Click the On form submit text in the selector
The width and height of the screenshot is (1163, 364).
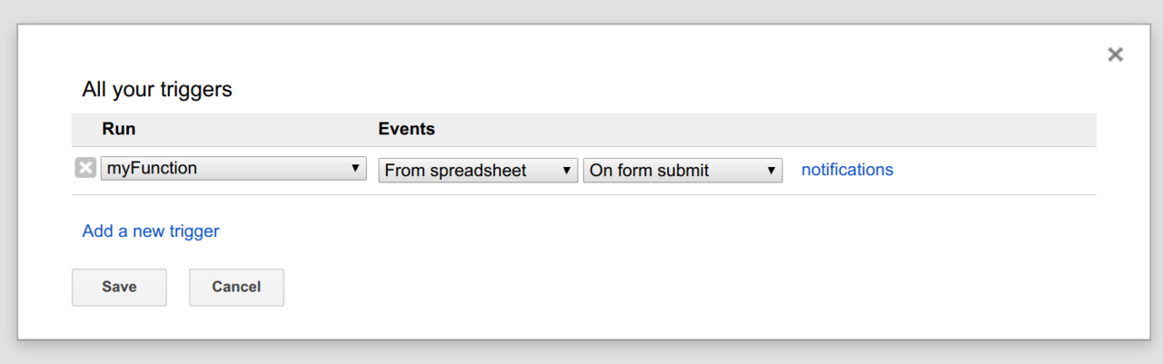point(650,170)
